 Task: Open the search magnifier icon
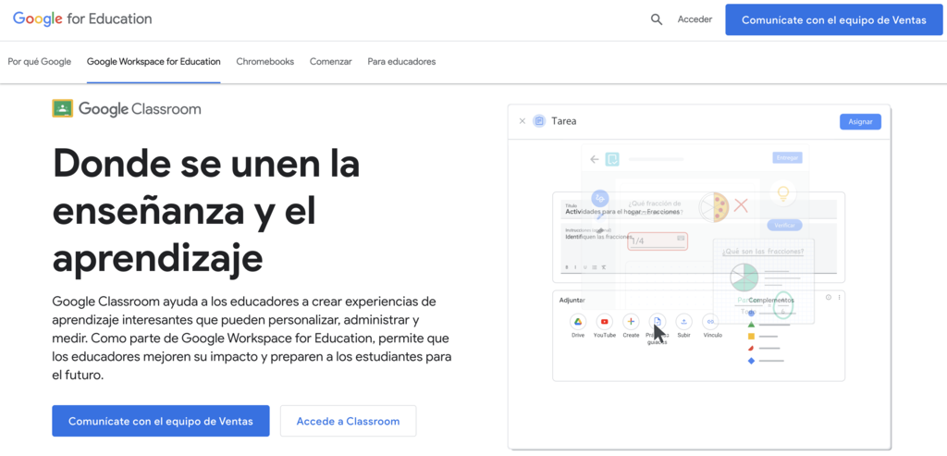pyautogui.click(x=656, y=20)
